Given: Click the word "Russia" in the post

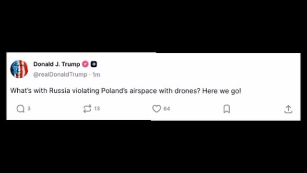Looking at the screenshot, I should pos(59,91).
